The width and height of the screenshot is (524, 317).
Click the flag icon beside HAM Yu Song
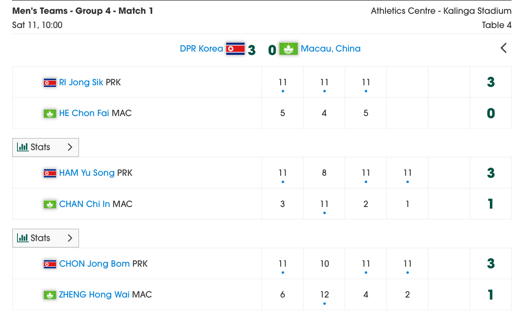coord(50,173)
